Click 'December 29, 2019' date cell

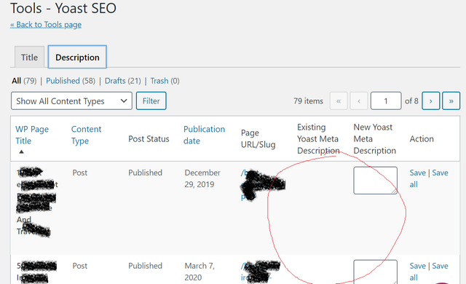tap(202, 178)
